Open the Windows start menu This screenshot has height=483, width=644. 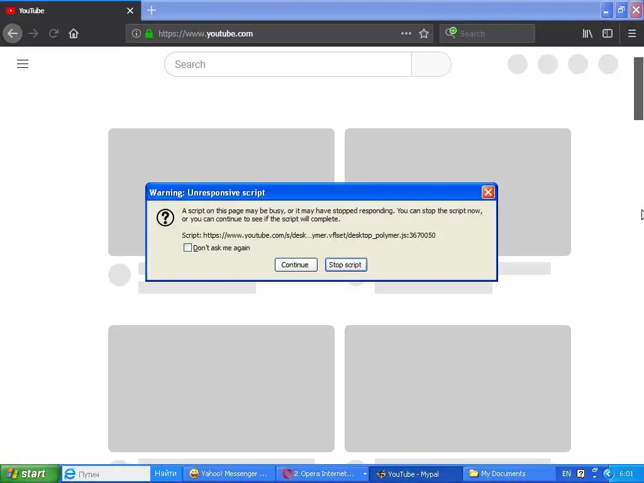click(x=30, y=474)
